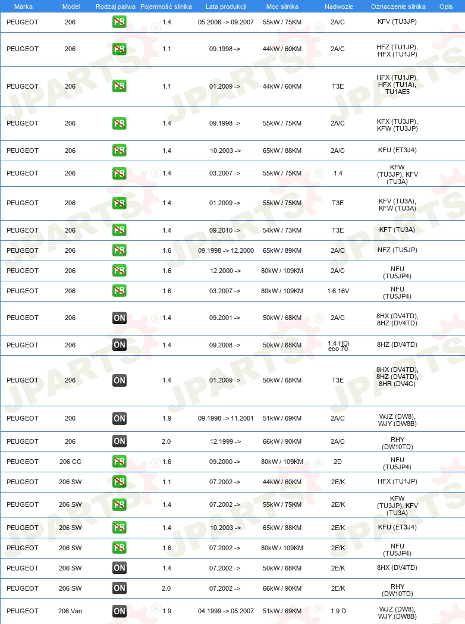The width and height of the screenshot is (465, 624).
Task: Click the petrol icon in HFZ (TU1JP) row
Action: pyautogui.click(x=120, y=49)
